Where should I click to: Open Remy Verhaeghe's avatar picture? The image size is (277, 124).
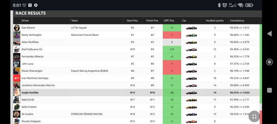(x=17, y=35)
